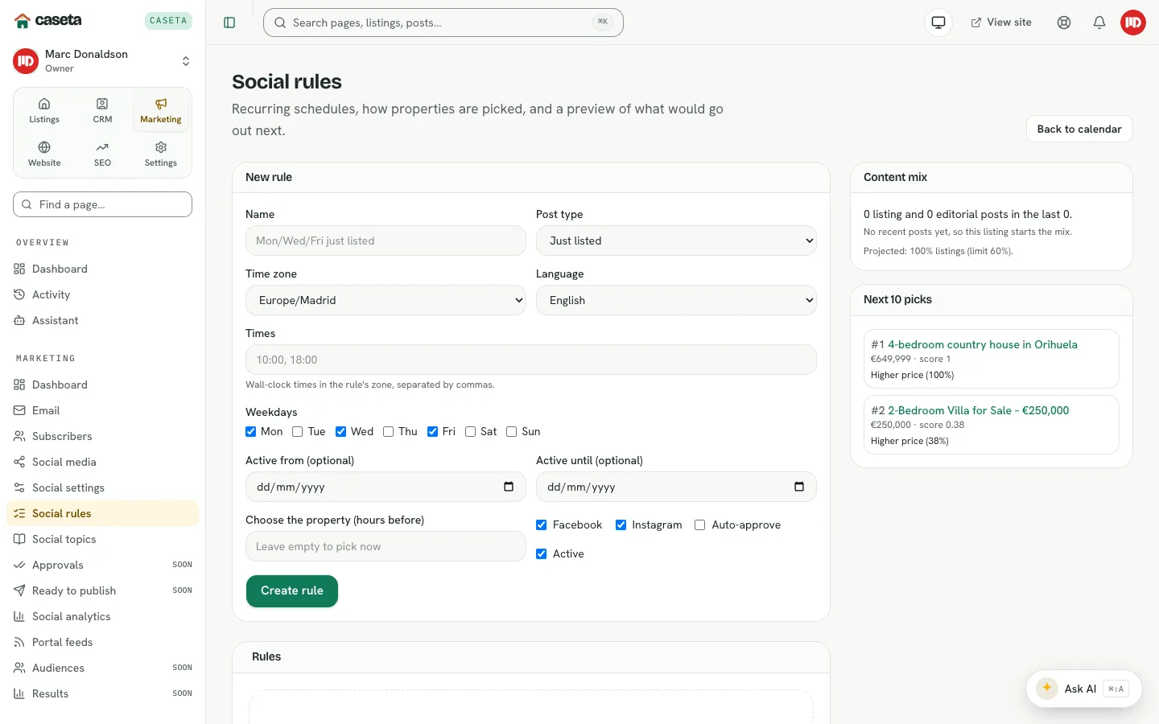Click the Times input field

coord(531,360)
